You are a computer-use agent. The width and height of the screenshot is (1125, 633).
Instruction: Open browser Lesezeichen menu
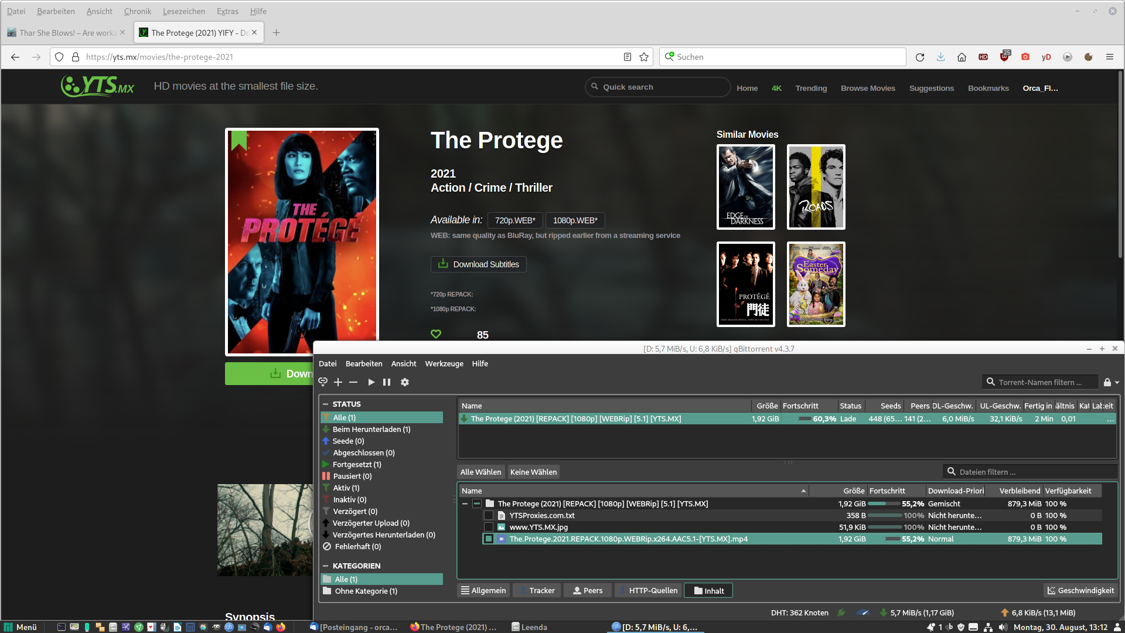coord(184,11)
